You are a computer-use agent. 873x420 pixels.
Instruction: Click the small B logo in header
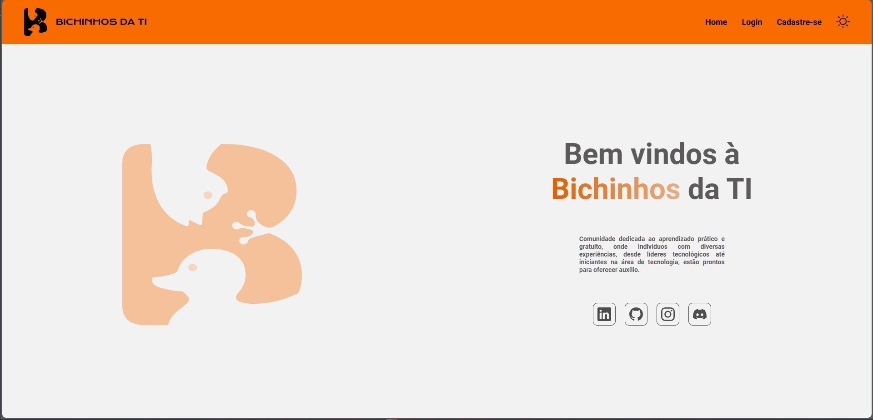[x=35, y=22]
